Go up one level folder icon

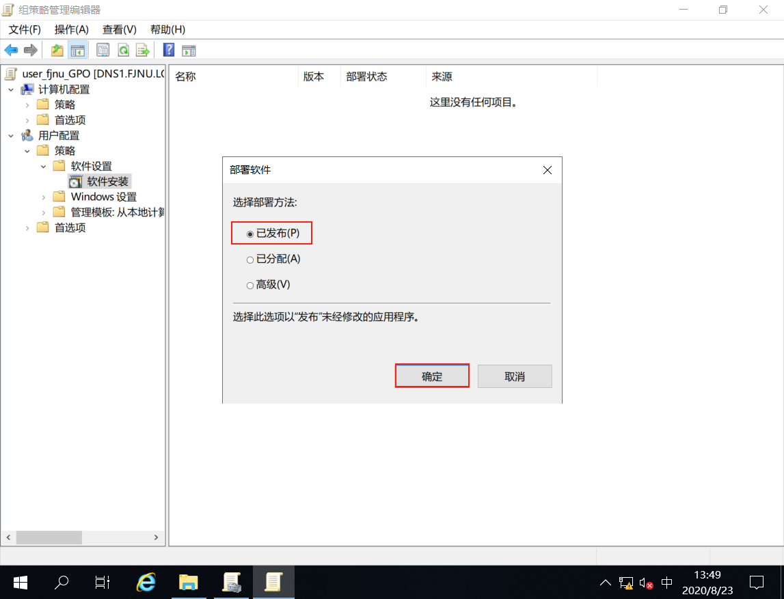[x=57, y=50]
